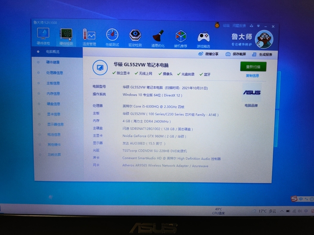Click the Conexant SmartAudio HD sound card value

[x=171, y=158]
